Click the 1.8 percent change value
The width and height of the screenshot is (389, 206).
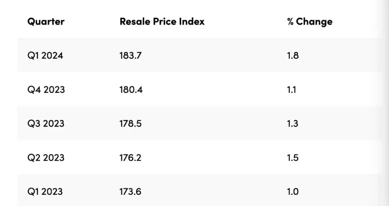(293, 55)
